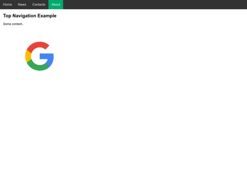Viewport: 247px width, 185px height.
Task: Click the red arc of the G logo
Action: (38, 45)
